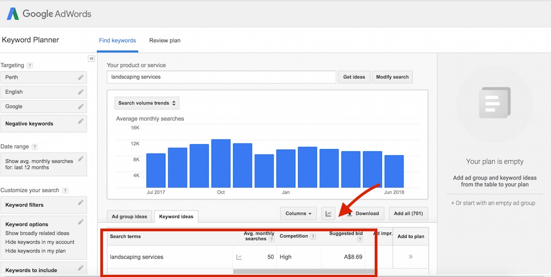Sort by Competition column header
The height and width of the screenshot is (277, 551).
pos(294,236)
